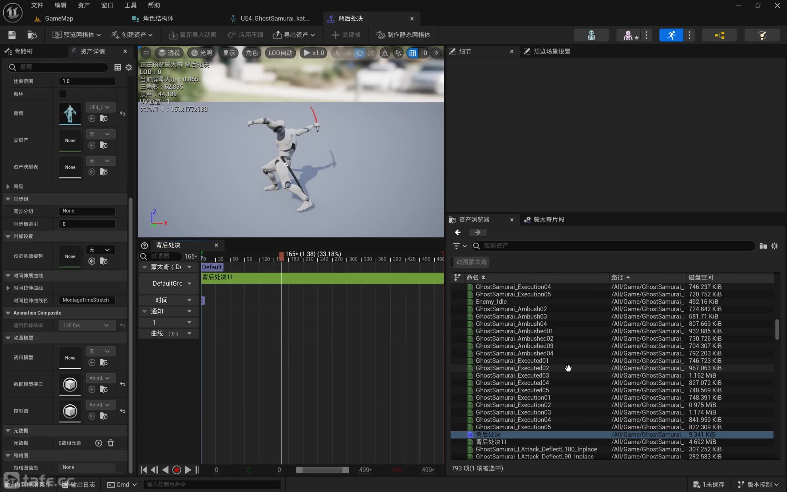This screenshot has height=492, width=787.
Task: Toggle 光照 lit view mode button
Action: click(202, 53)
